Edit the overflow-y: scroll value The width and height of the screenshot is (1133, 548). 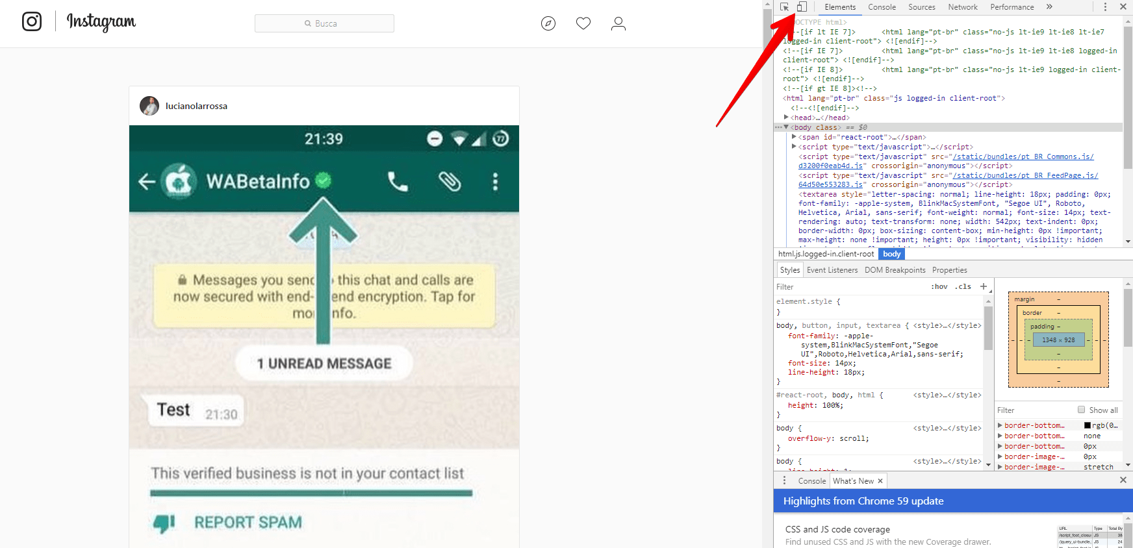pyautogui.click(x=854, y=438)
